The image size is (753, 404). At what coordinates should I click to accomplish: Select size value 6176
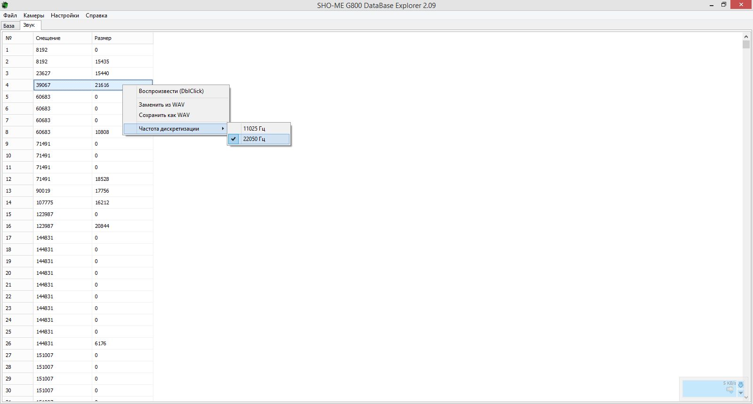pos(101,343)
